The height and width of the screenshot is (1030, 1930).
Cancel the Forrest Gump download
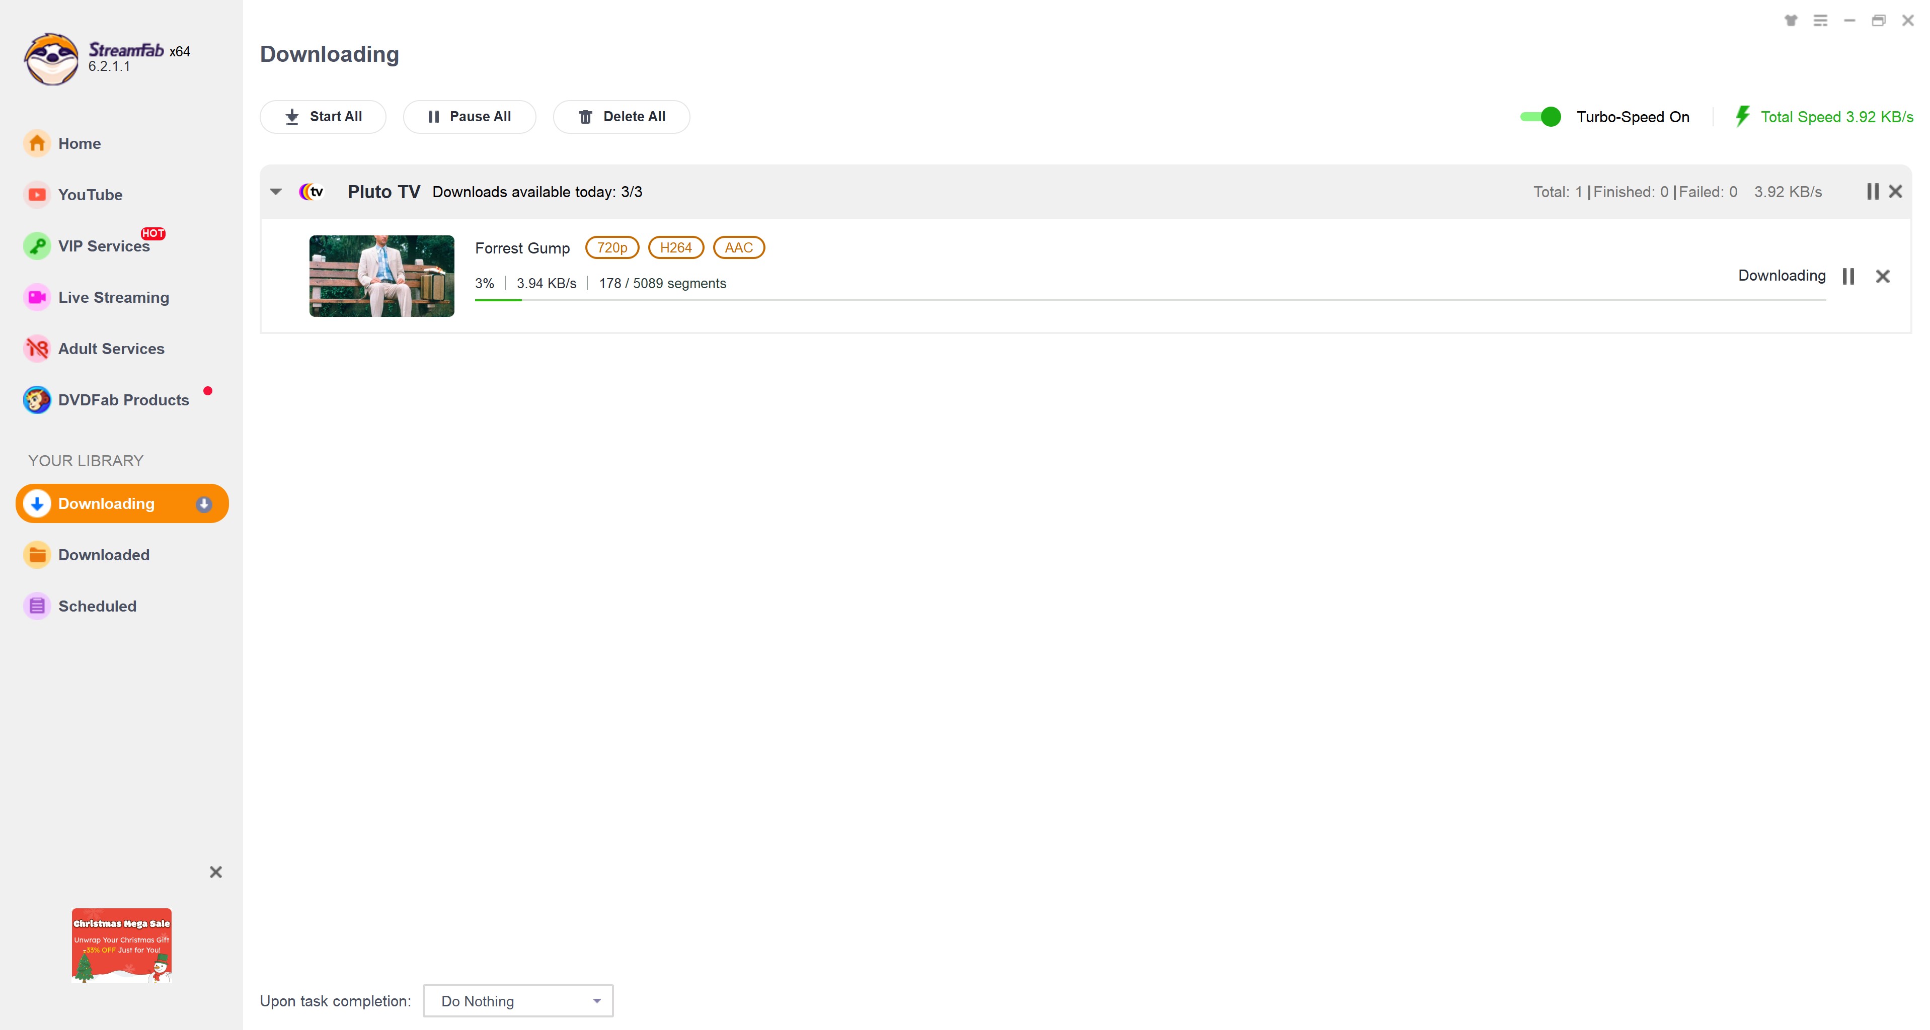click(x=1883, y=276)
